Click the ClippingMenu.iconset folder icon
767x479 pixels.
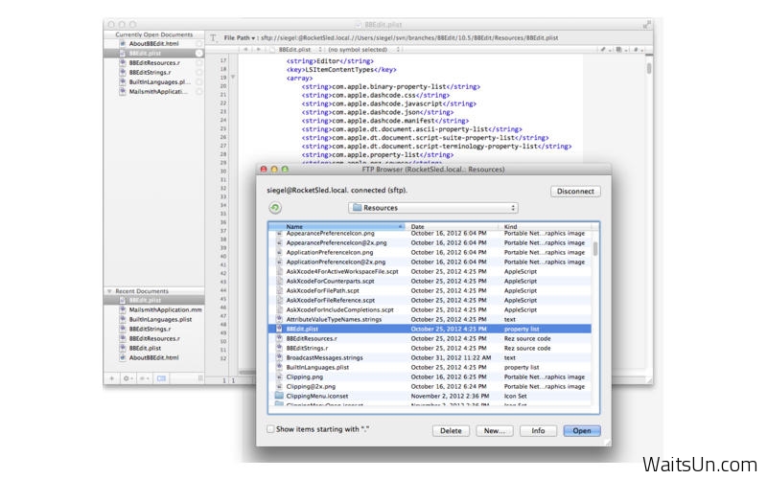(279, 396)
